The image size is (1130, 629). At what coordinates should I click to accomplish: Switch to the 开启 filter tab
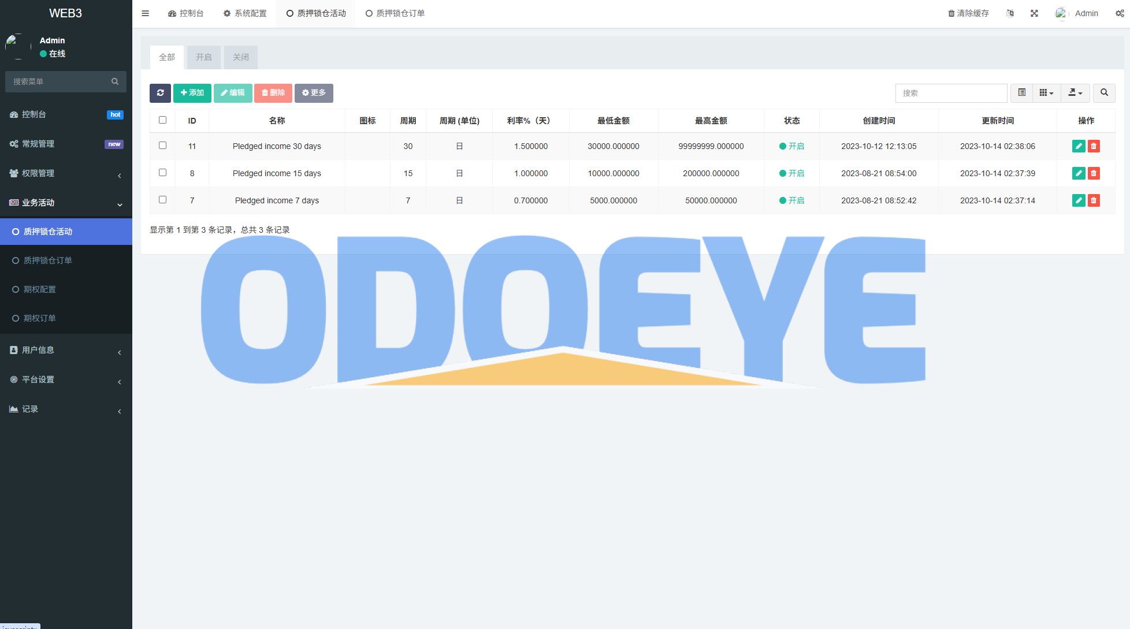point(203,57)
